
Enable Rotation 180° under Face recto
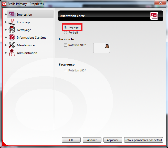coord(66,45)
